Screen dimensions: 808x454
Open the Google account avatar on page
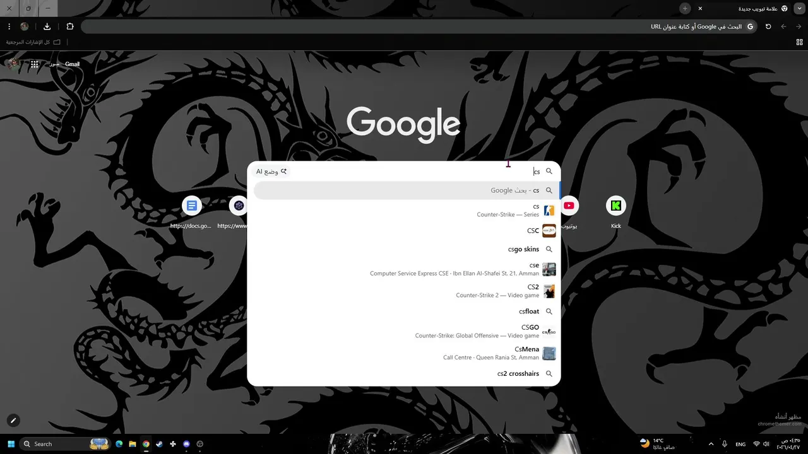coord(13,64)
